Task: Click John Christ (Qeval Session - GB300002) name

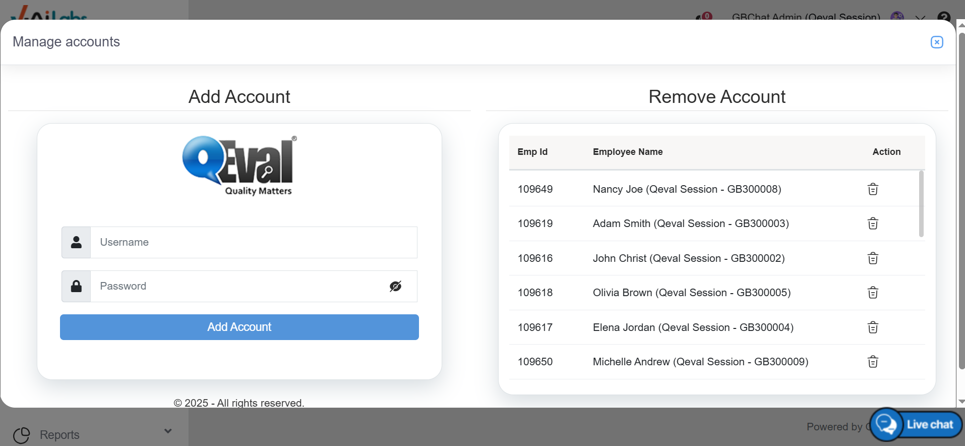Action: [689, 258]
